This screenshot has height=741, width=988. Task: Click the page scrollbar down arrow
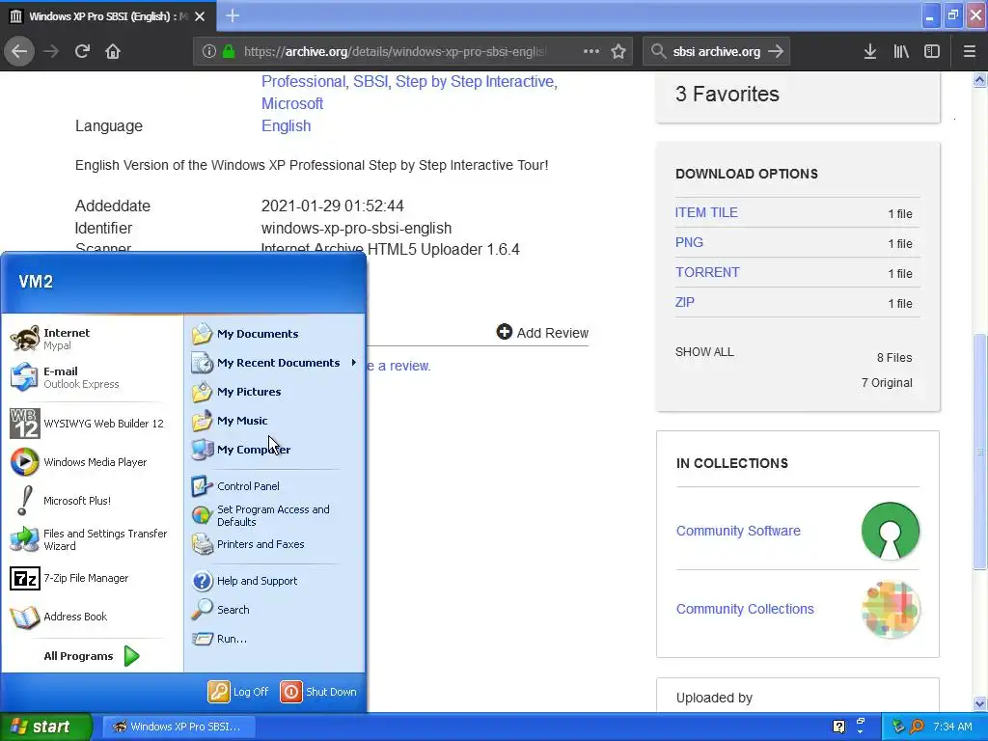pos(980,703)
